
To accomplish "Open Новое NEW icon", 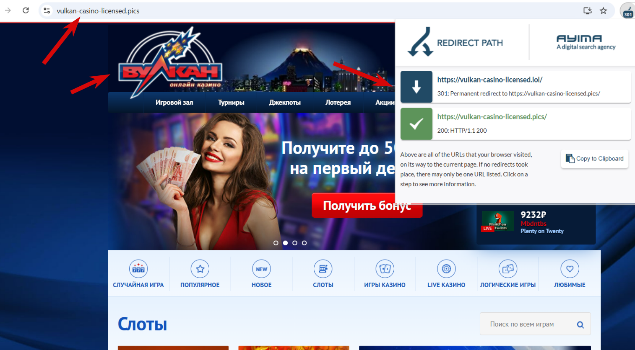I will tap(262, 269).
